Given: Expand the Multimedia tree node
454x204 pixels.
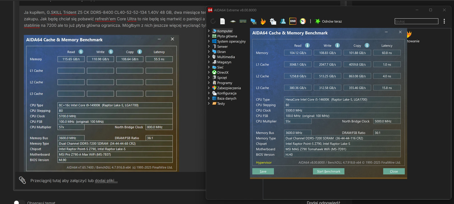Looking at the screenshot, I should 209,57.
